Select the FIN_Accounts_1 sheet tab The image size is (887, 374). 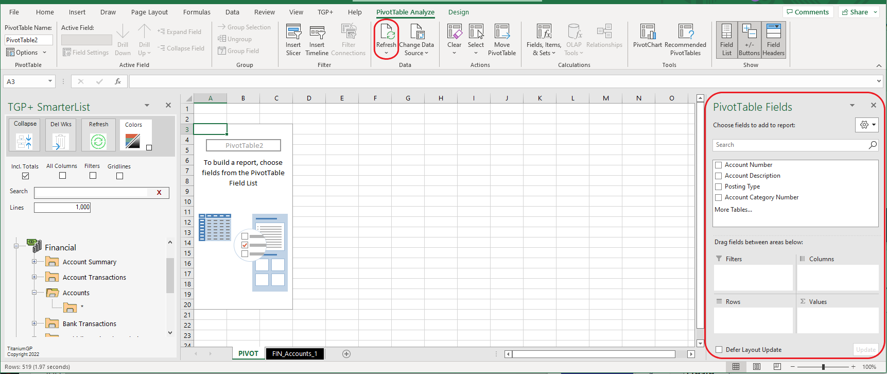pos(295,354)
